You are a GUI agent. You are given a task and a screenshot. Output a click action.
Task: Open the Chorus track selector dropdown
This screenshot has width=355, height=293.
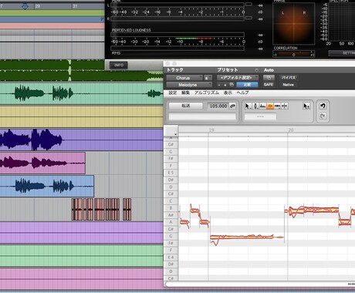coord(184,78)
